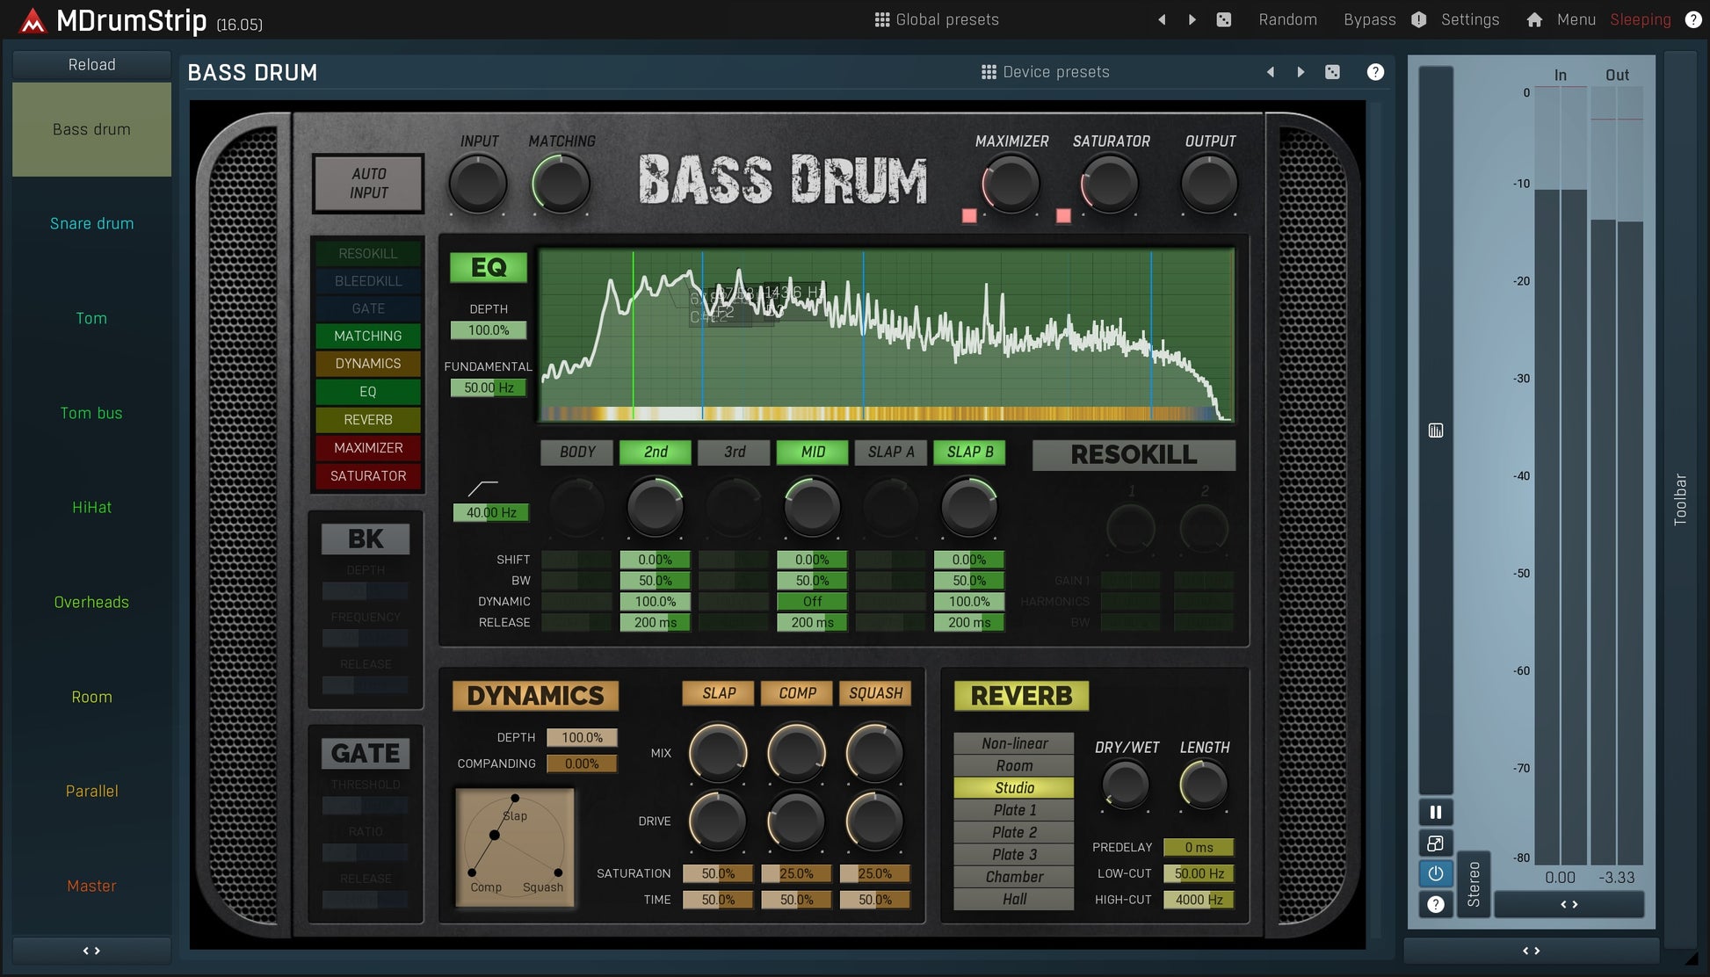
Task: Toggle the AUTO INPUT button
Action: tap(368, 184)
